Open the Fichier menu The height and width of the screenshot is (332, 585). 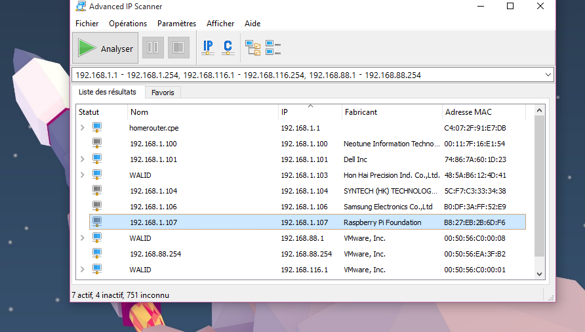coord(87,24)
